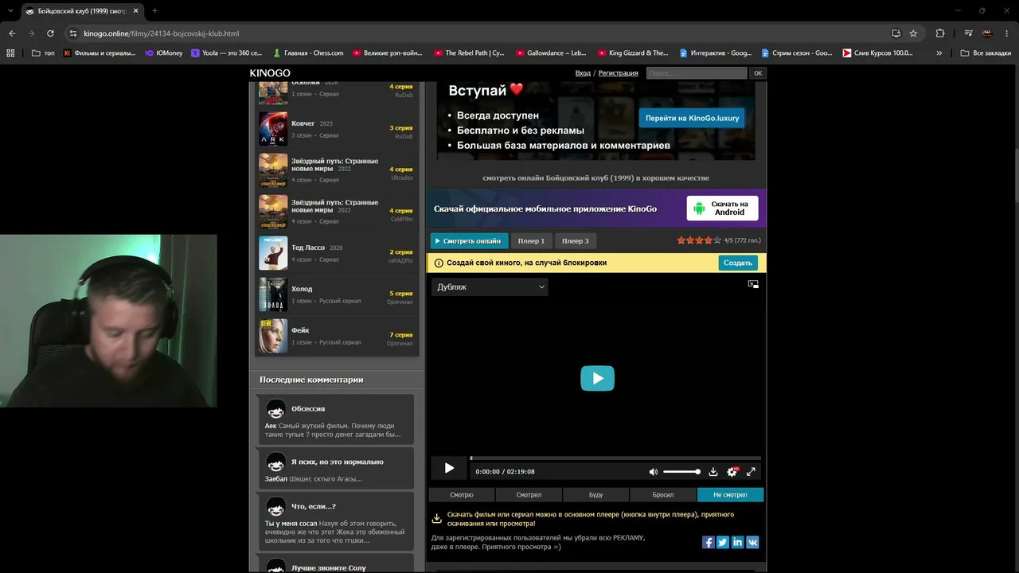Open Интерактив Google Docs bookmark
The width and height of the screenshot is (1019, 573).
pyautogui.click(x=716, y=53)
